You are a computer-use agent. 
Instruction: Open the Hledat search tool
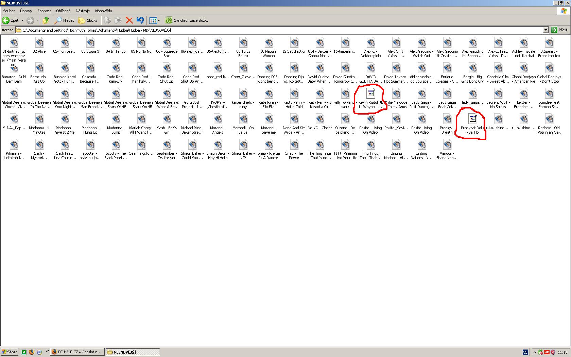tap(65, 20)
